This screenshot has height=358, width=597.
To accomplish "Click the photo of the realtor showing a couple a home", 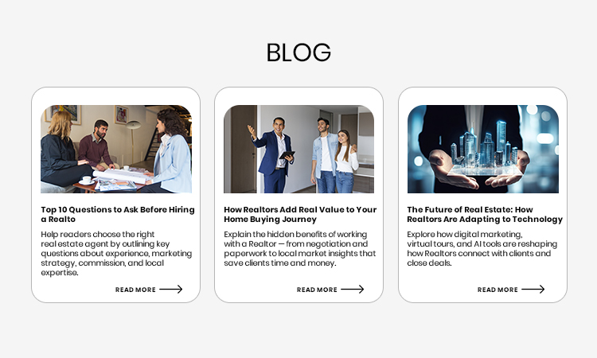I will click(298, 149).
